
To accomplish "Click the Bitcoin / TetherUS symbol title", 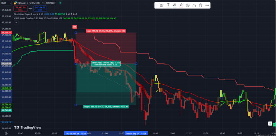I will [x=37, y=3].
